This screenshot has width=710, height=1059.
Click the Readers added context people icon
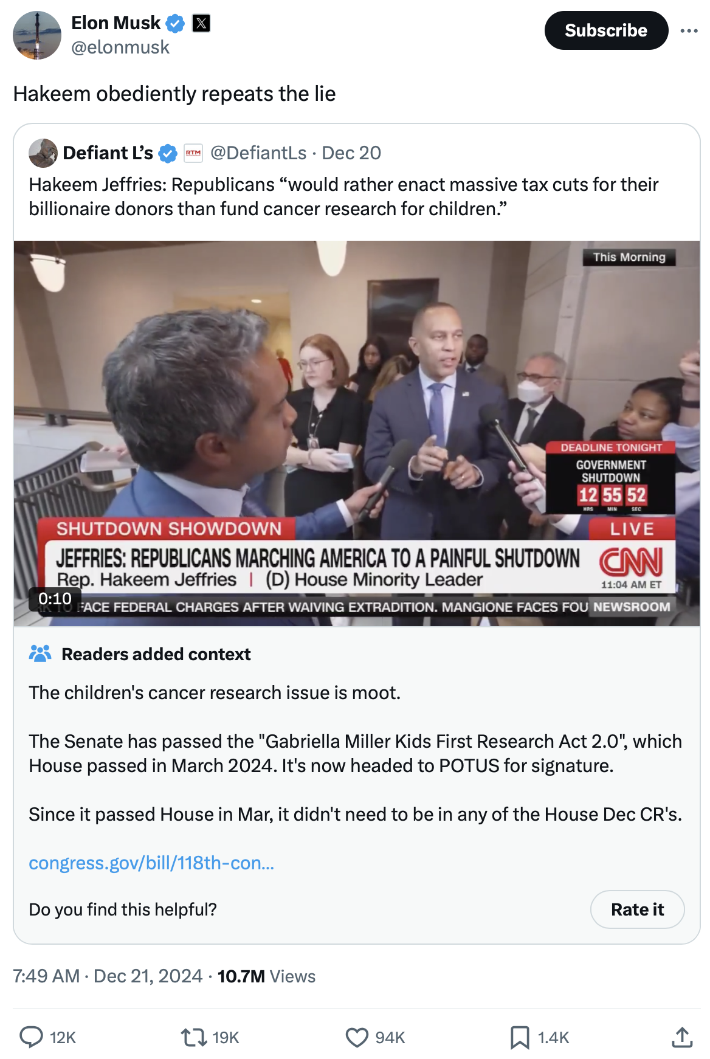click(x=40, y=654)
